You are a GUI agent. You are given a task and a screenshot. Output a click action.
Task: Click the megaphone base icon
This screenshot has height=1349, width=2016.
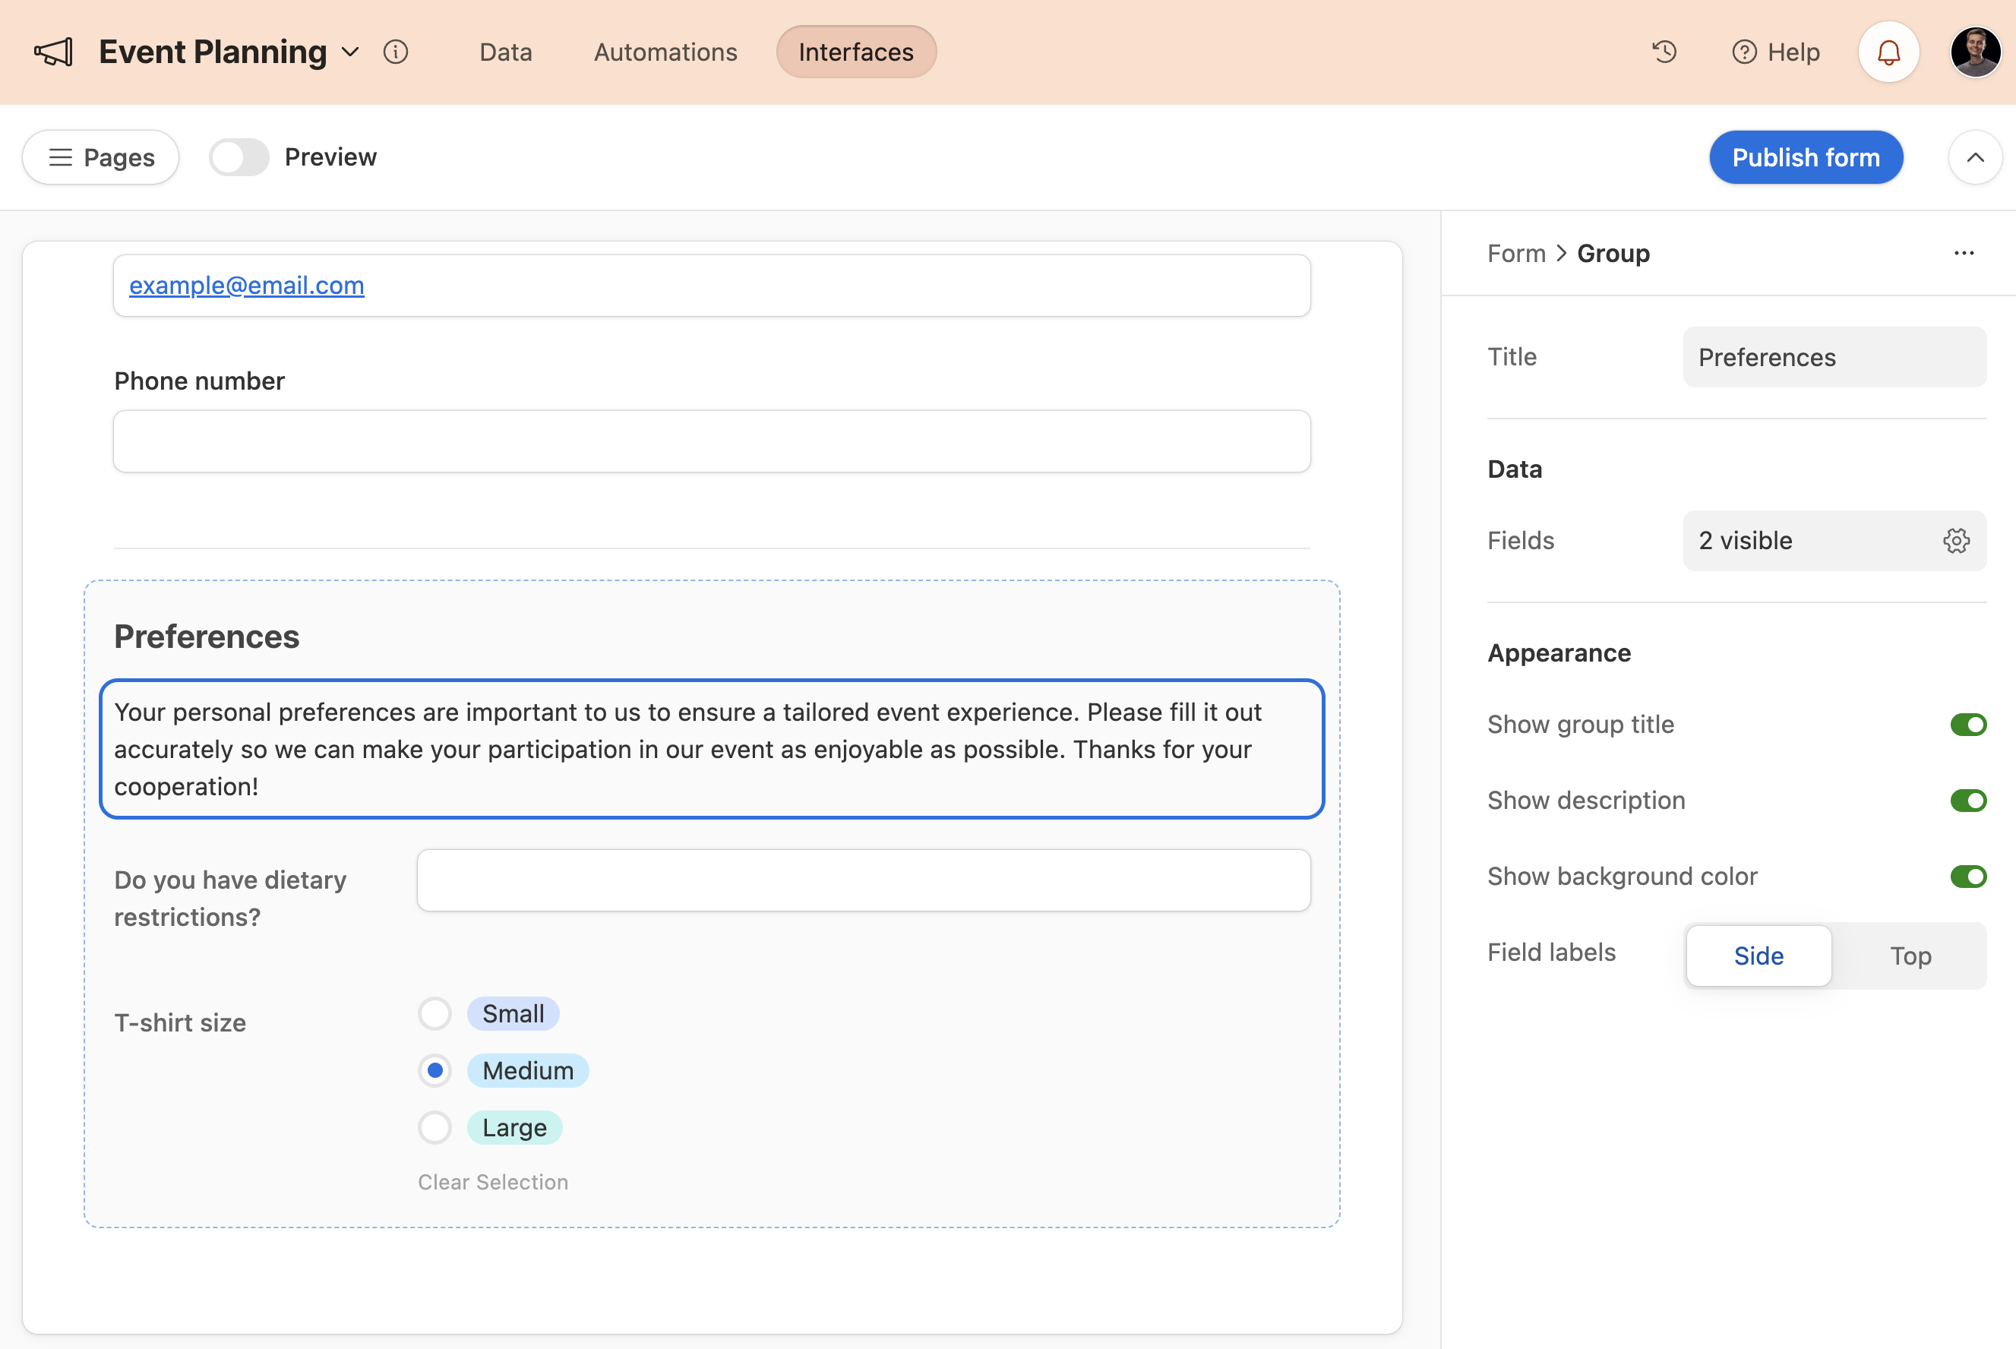coord(53,52)
